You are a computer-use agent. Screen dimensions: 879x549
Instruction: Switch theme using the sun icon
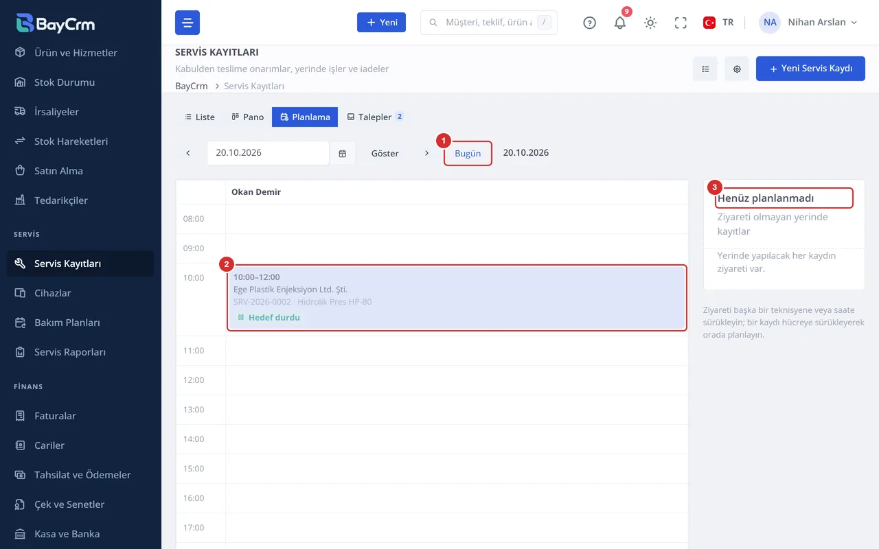point(650,23)
